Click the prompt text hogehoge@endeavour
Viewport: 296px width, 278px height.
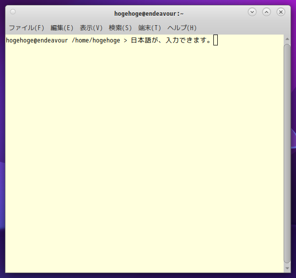(x=37, y=40)
